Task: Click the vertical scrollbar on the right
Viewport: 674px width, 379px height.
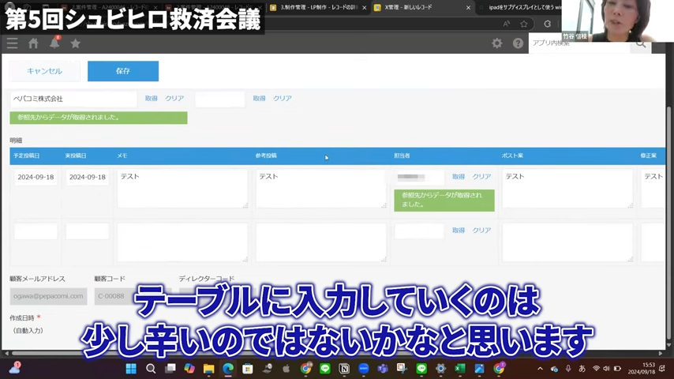Action: click(x=669, y=197)
